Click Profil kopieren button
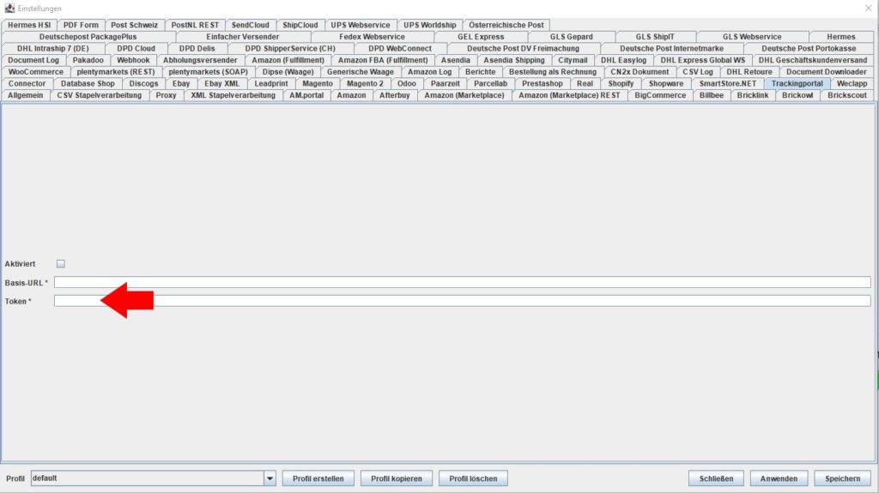The width and height of the screenshot is (879, 493). point(397,478)
